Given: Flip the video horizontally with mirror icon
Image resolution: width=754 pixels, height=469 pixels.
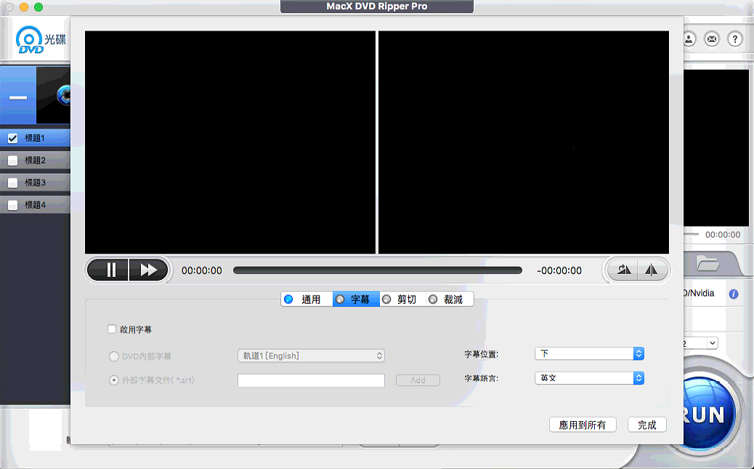Looking at the screenshot, I should pyautogui.click(x=652, y=270).
